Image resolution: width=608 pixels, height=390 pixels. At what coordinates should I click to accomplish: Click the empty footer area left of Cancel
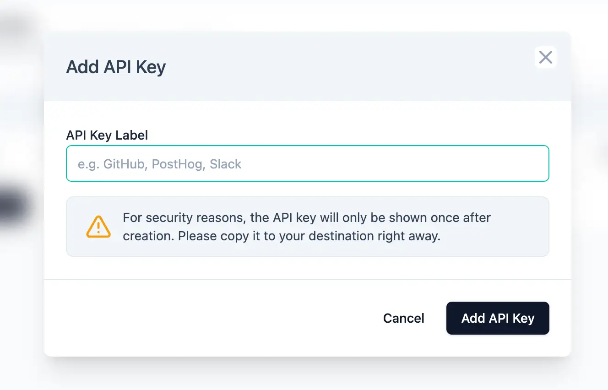tap(206, 318)
